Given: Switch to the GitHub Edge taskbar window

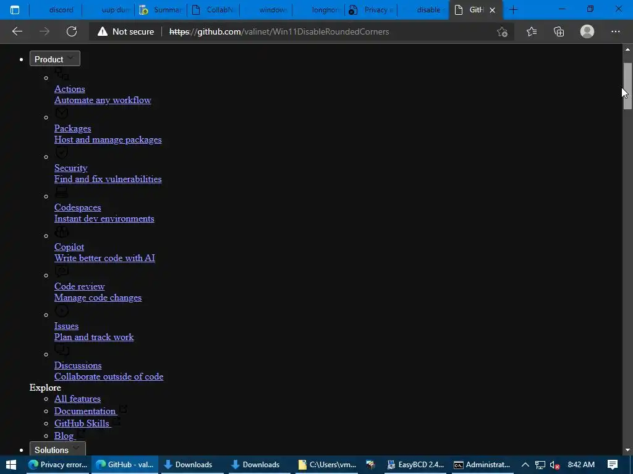Looking at the screenshot, I should [x=125, y=465].
